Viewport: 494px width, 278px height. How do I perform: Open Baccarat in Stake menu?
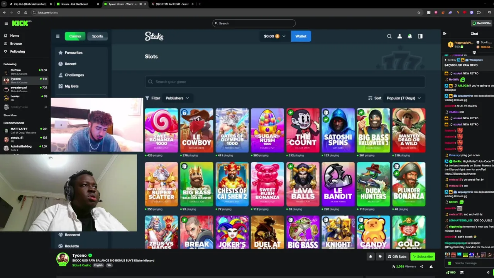[x=69, y=235]
